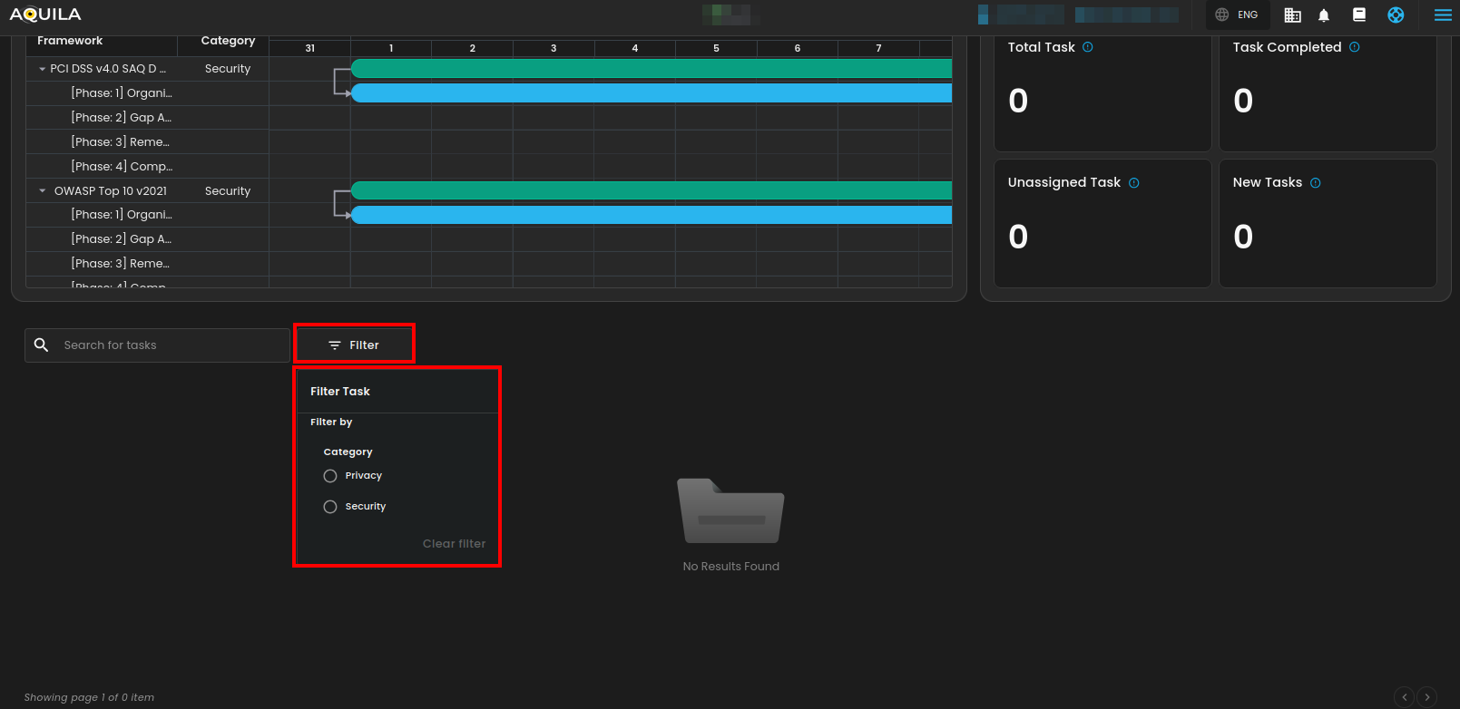The height and width of the screenshot is (709, 1460).
Task: Click the blue OWASP Phase 1 Gantt bar
Action: pyautogui.click(x=651, y=215)
